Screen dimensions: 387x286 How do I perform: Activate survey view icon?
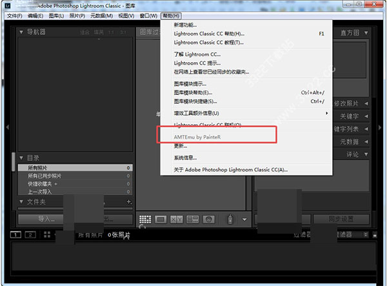pyautogui.click(x=192, y=219)
